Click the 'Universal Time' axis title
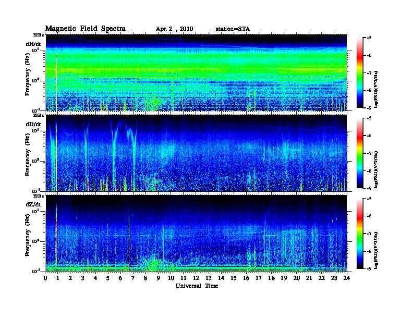 (197, 286)
